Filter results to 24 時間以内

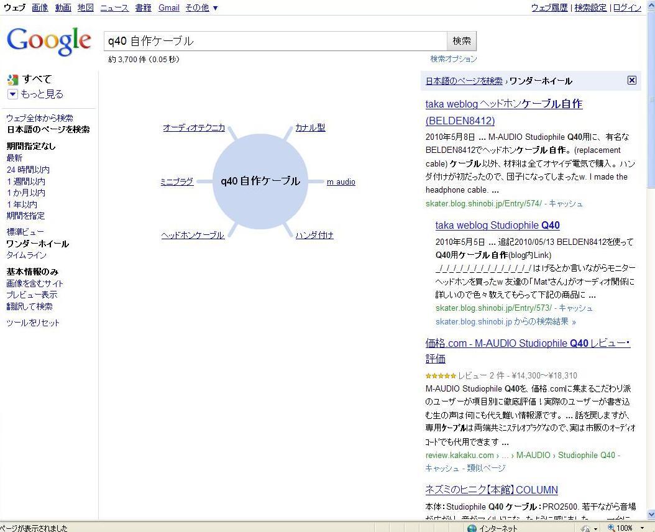[x=28, y=170]
